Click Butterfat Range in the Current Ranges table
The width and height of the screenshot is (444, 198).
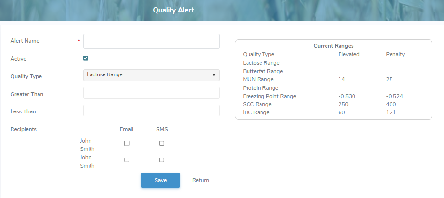262,71
